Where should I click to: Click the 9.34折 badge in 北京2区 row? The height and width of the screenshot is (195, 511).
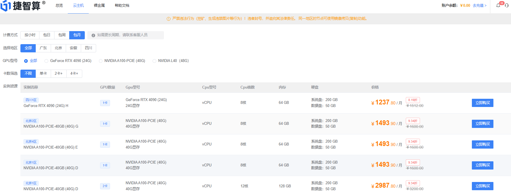coord(413,121)
